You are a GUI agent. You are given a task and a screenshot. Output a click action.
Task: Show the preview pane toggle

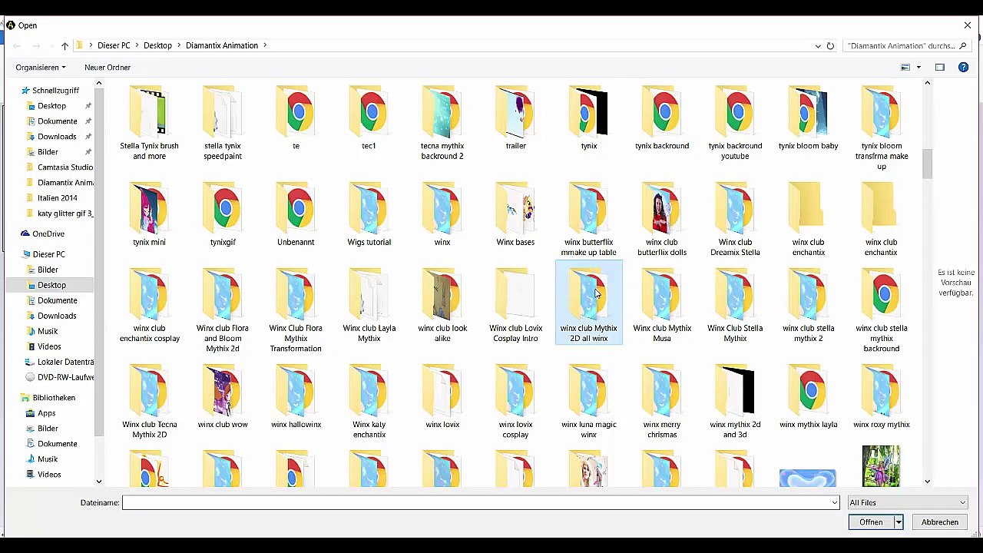coord(939,68)
